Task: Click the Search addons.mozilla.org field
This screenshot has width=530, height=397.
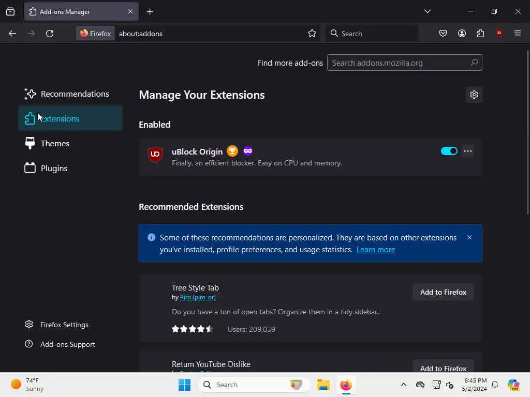Action: 404,63
